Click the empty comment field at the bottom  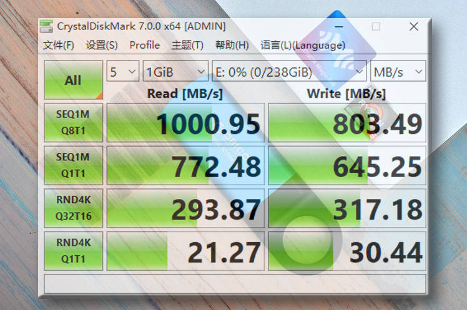pyautogui.click(x=235, y=284)
